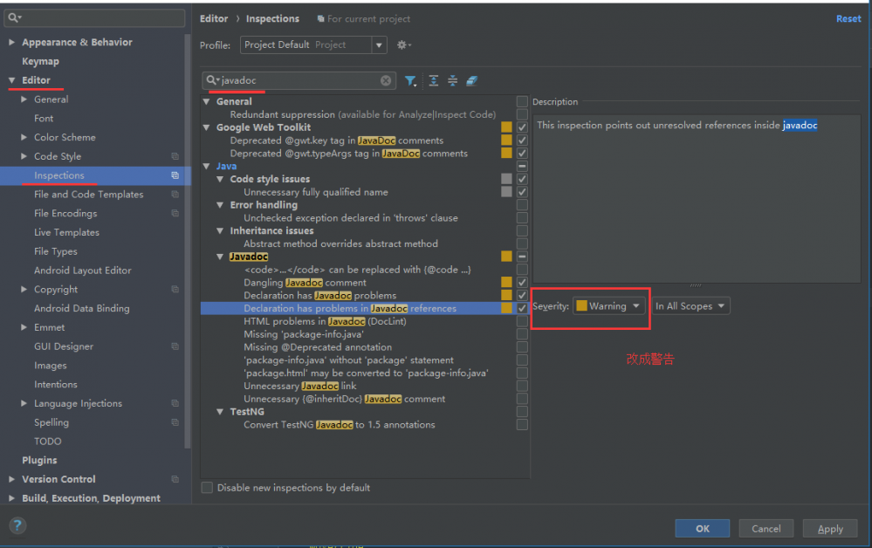Image resolution: width=872 pixels, height=548 pixels.
Task: Click the reset filter eraser icon
Action: coord(471,80)
